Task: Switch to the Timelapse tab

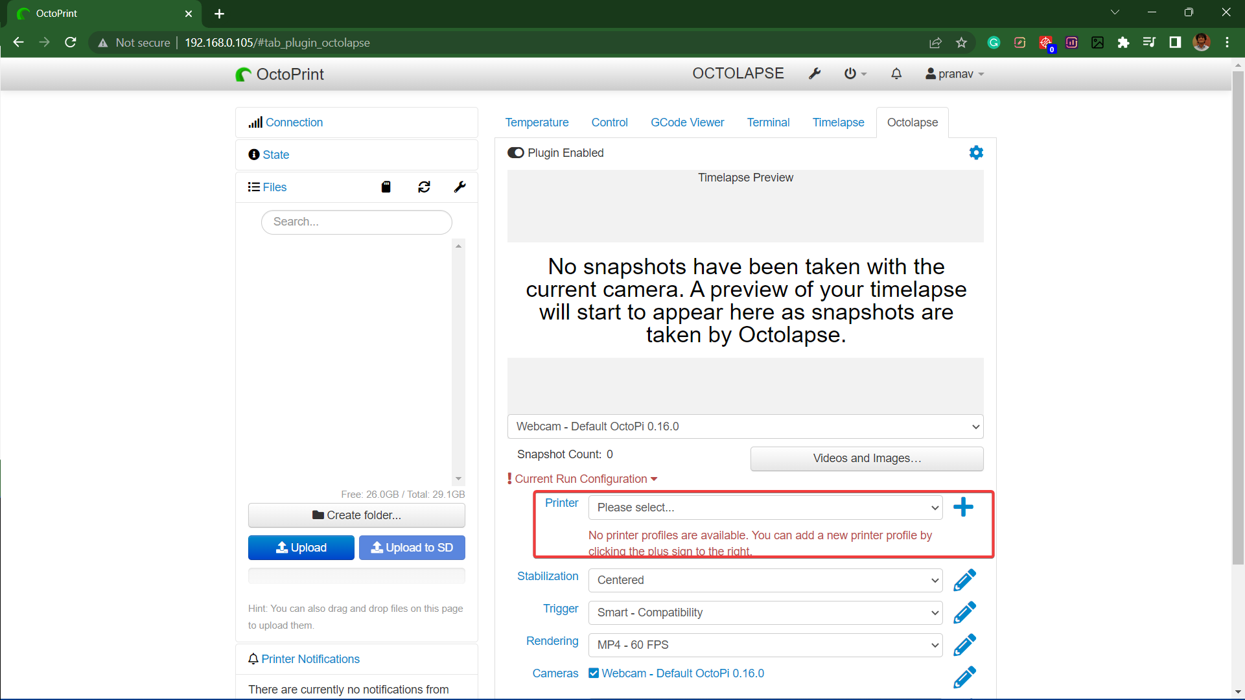Action: click(x=838, y=122)
